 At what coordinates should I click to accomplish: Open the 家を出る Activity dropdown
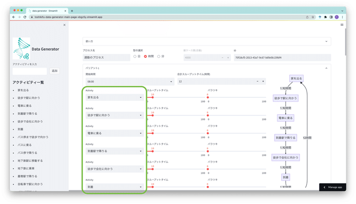coord(115,97)
